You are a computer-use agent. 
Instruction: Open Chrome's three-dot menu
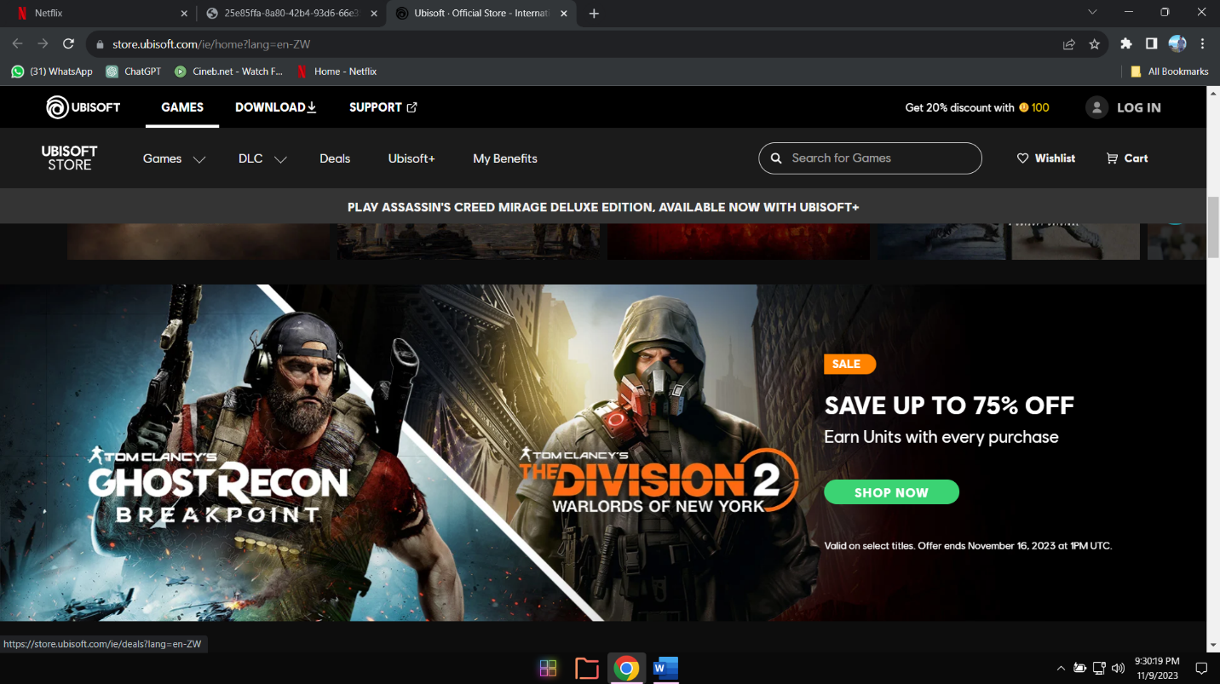pyautogui.click(x=1202, y=44)
